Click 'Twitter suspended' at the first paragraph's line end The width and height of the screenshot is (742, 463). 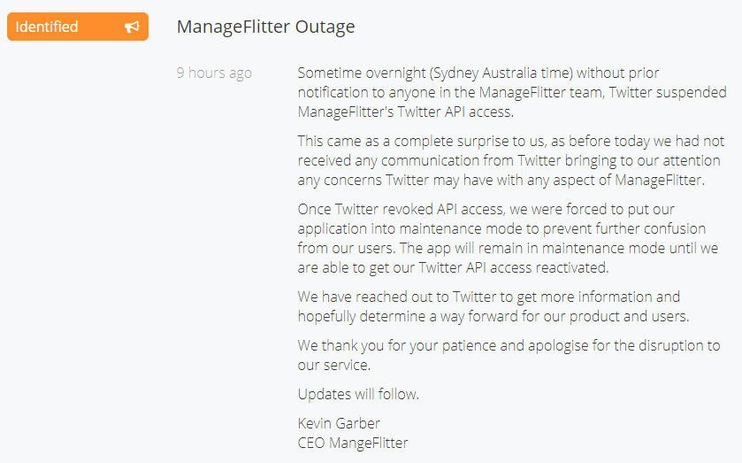(x=668, y=92)
